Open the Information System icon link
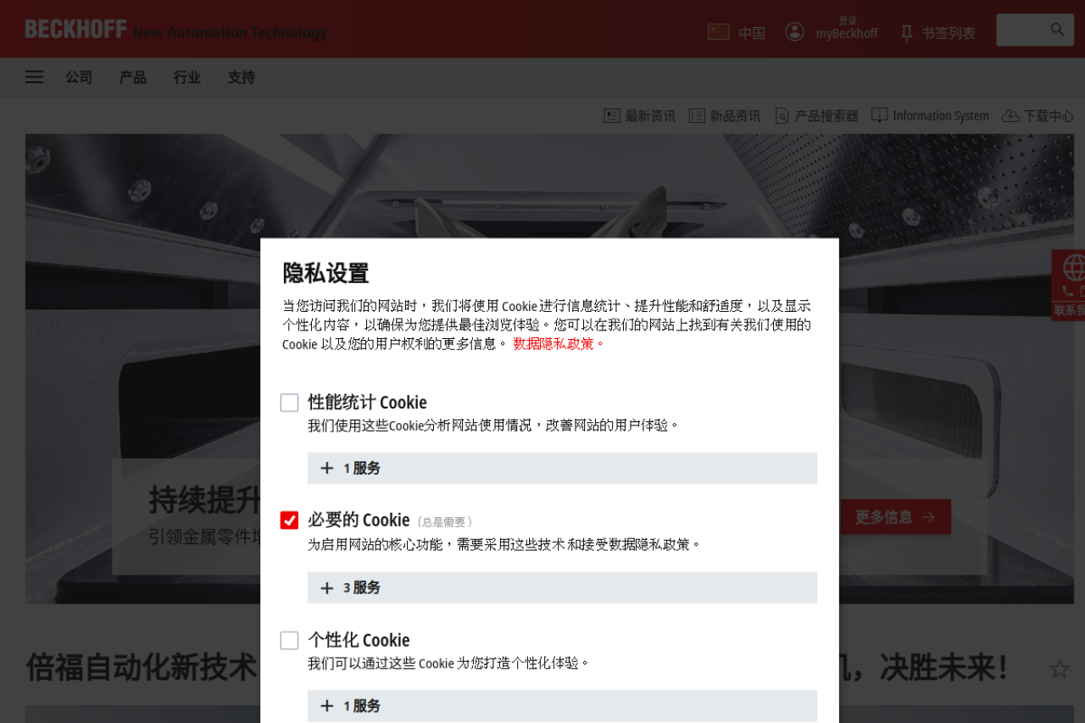This screenshot has width=1085, height=723. point(880,115)
